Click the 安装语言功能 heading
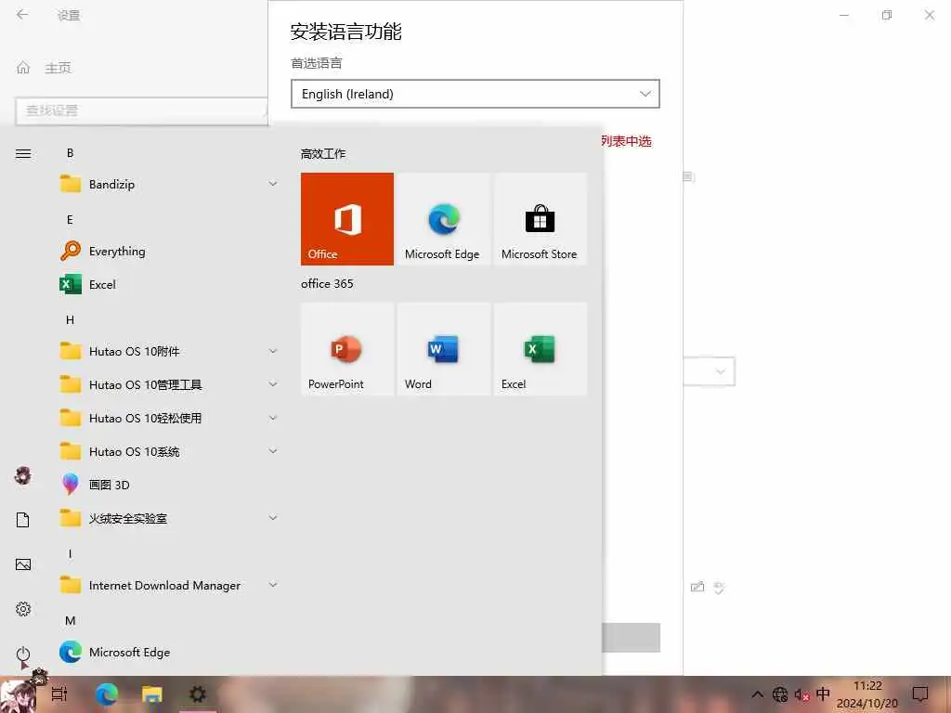 pyautogui.click(x=345, y=32)
